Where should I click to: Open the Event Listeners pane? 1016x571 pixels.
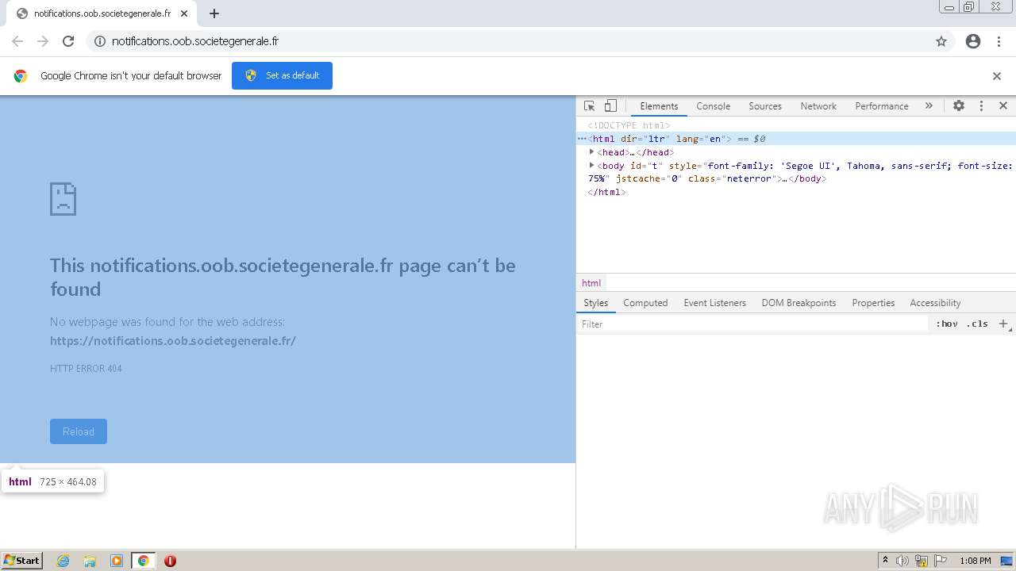[x=714, y=303]
